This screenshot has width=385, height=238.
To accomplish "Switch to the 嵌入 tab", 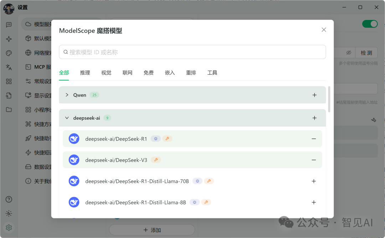I will (170, 73).
